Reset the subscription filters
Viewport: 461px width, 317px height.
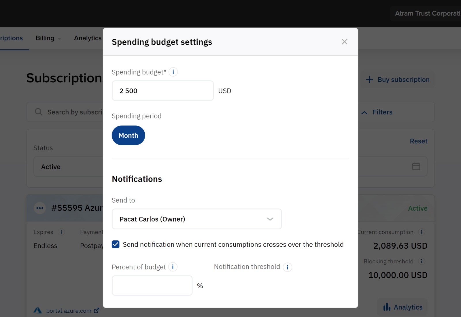click(x=418, y=141)
